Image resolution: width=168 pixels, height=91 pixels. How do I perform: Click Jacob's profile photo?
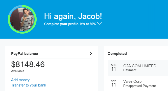[22, 20]
